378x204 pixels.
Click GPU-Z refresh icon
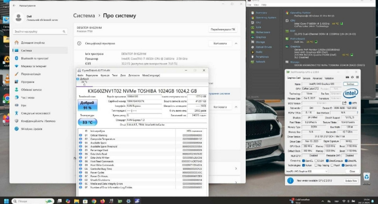pos(352,77)
